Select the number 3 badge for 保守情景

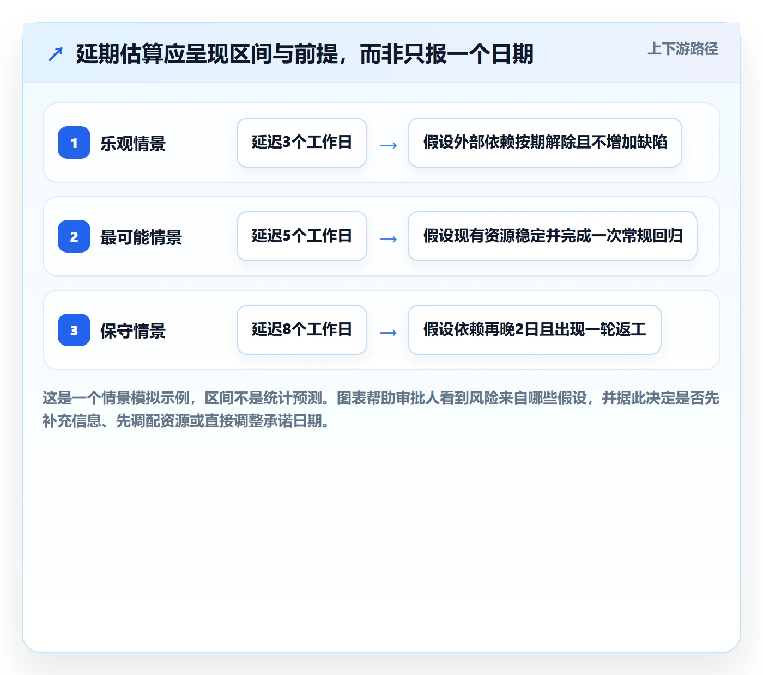74,330
